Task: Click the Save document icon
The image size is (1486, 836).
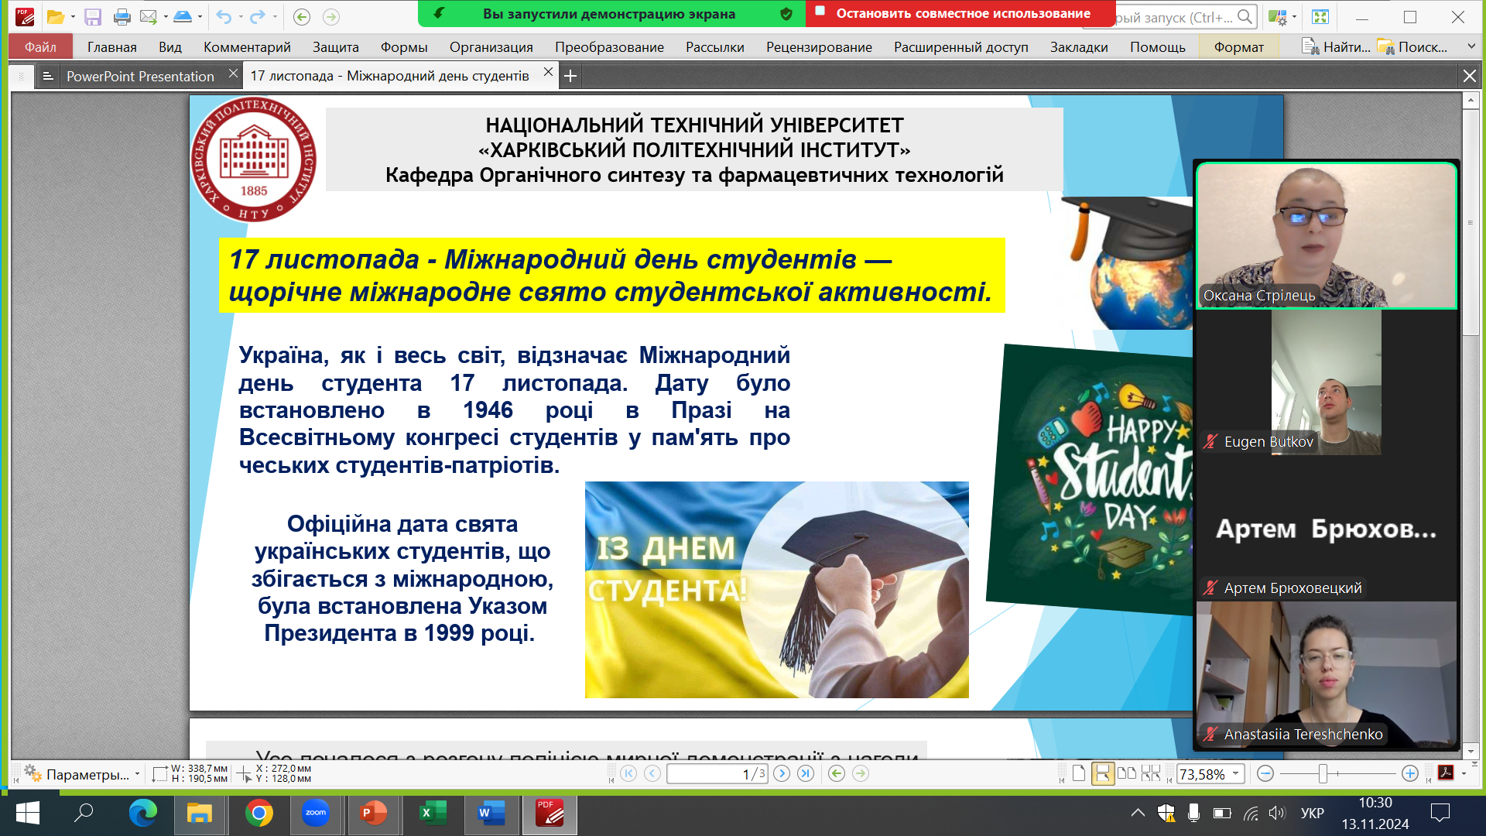Action: (93, 16)
